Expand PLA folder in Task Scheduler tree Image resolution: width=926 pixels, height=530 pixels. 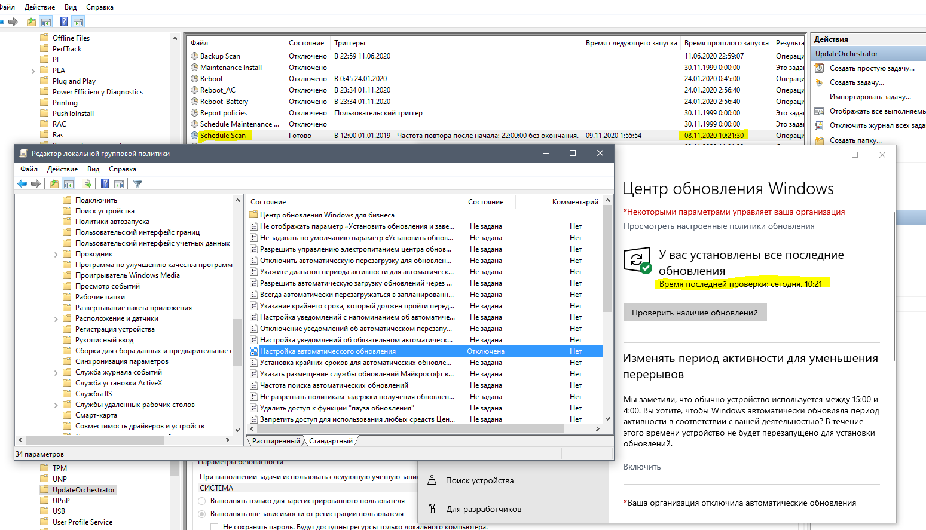pos(33,71)
